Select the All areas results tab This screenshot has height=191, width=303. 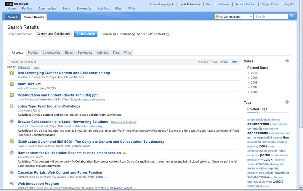pos(17,52)
